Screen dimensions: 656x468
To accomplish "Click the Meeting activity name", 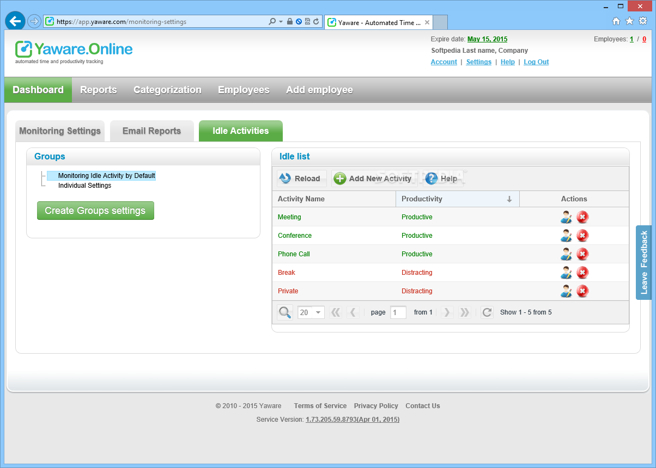I will coord(289,217).
